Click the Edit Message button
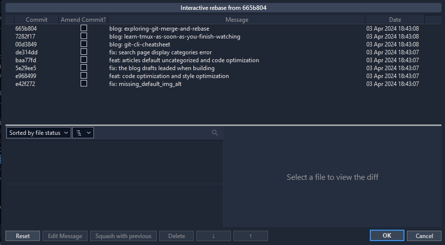This screenshot has height=245, width=445. coord(65,236)
